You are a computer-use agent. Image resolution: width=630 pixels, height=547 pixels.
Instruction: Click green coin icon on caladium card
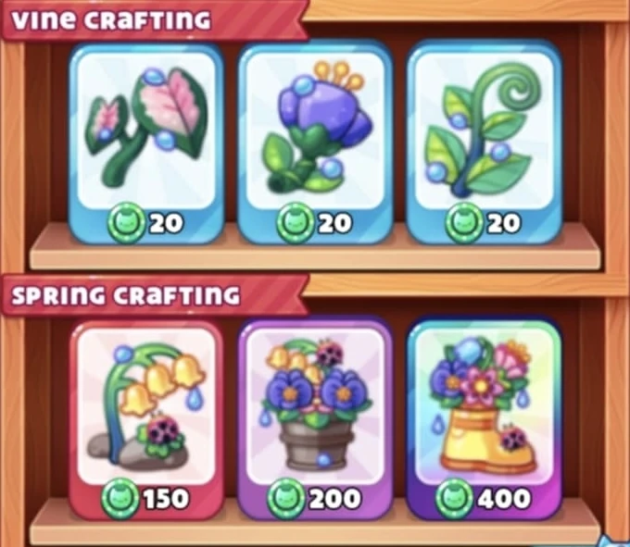pyautogui.click(x=126, y=223)
